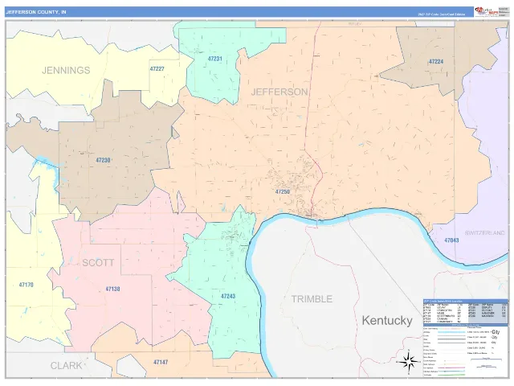This screenshot has width=514, height=386.
Task: Click the ZIP code edition subtitle in the header
Action: [441, 14]
